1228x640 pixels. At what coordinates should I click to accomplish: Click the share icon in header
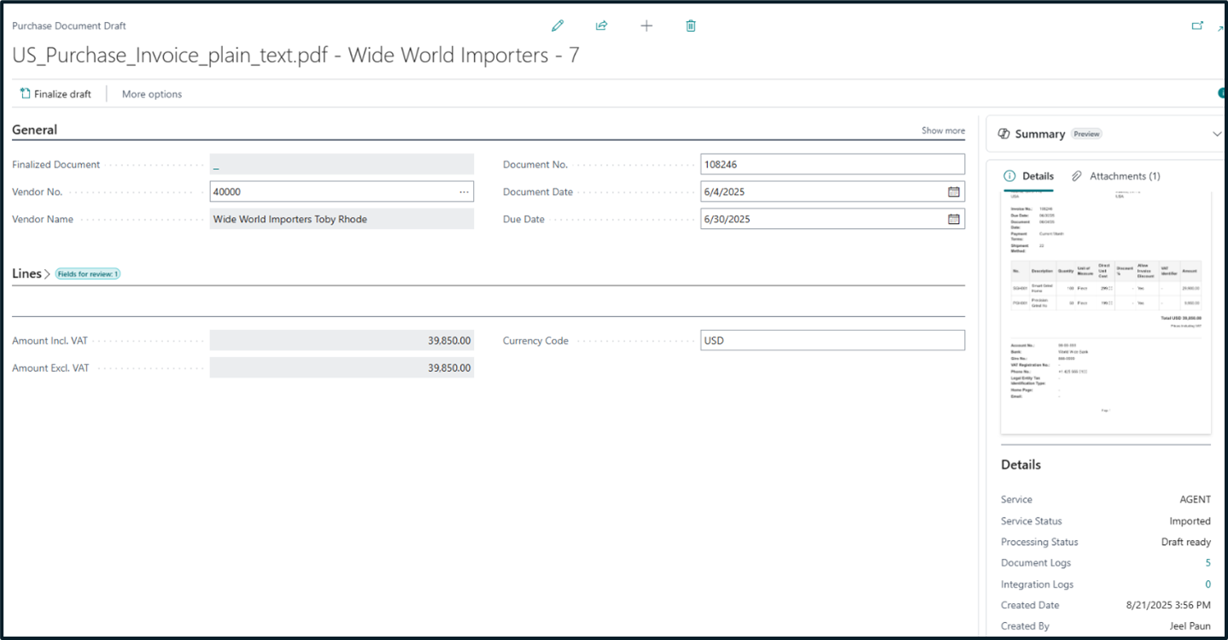coord(601,26)
